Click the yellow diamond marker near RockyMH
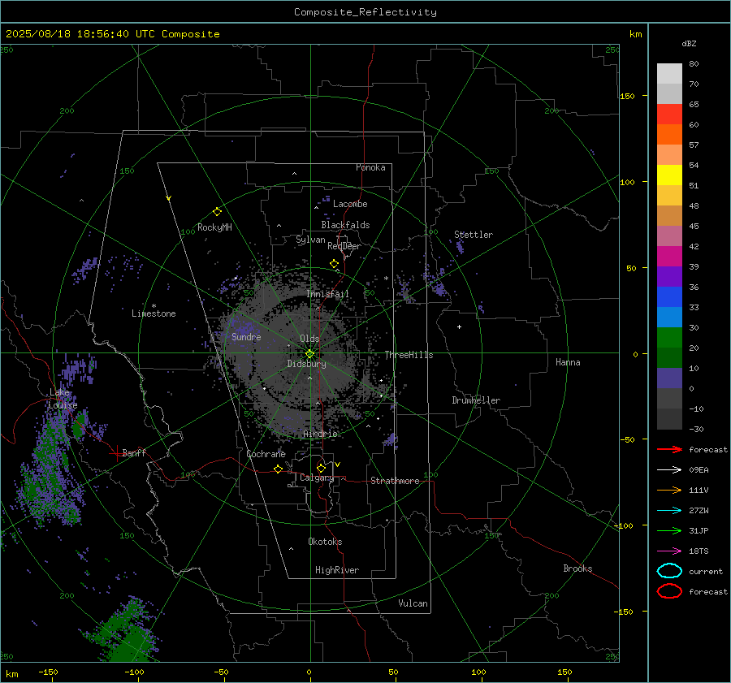731x683 pixels. click(x=217, y=212)
